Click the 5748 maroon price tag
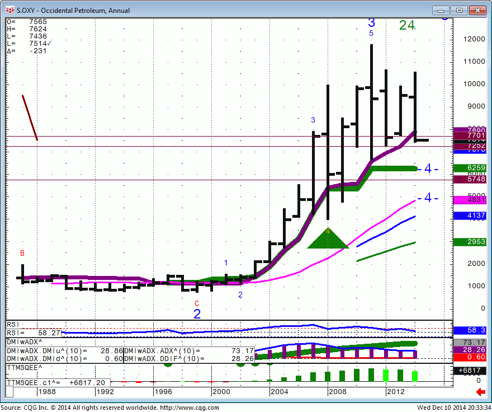Image resolution: width=492 pixels, height=412 pixels. pyautogui.click(x=470, y=179)
